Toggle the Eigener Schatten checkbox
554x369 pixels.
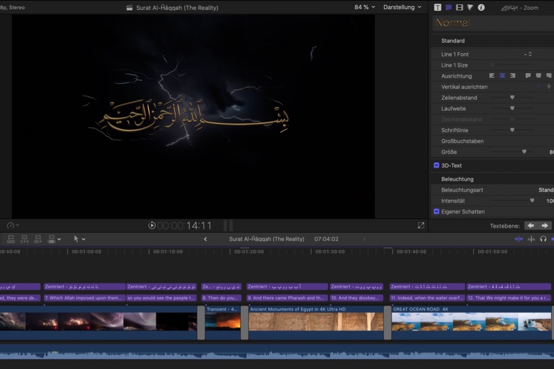(x=436, y=212)
